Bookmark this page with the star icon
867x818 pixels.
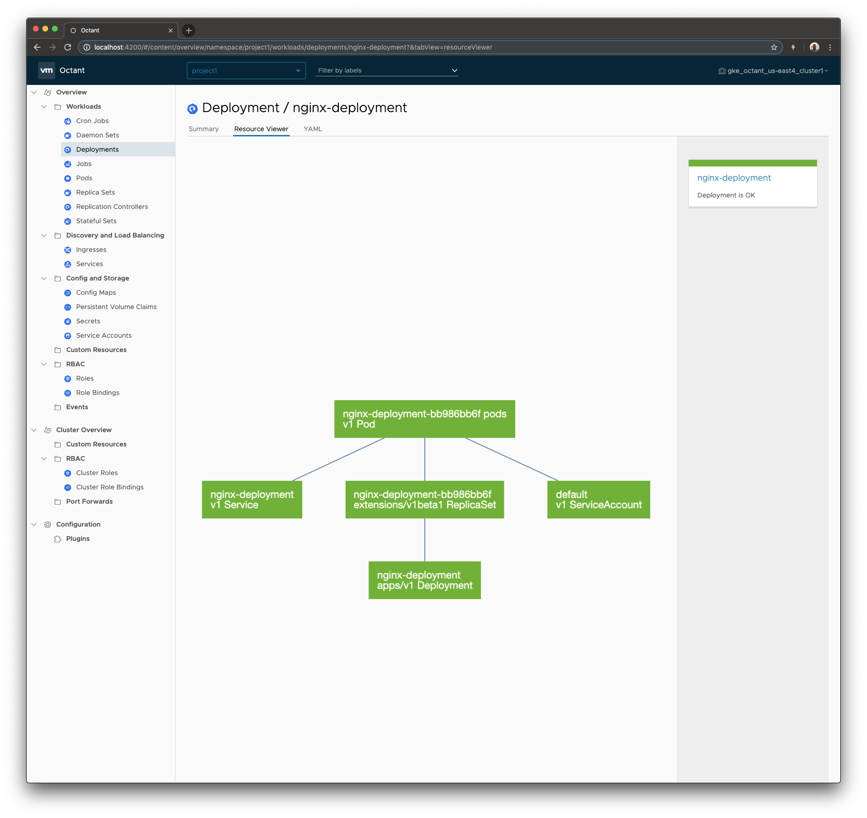[x=774, y=47]
